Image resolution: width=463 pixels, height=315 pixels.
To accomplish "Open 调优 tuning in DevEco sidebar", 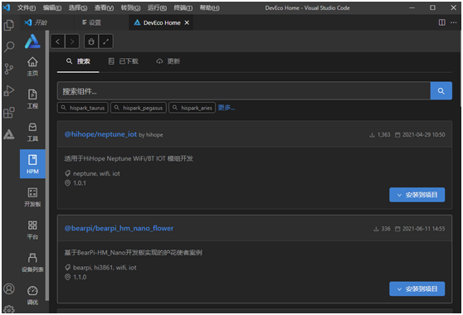I will pos(32,295).
